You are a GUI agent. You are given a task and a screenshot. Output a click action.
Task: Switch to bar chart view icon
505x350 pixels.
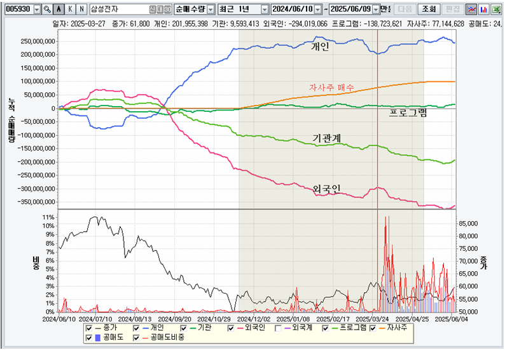click(x=483, y=10)
